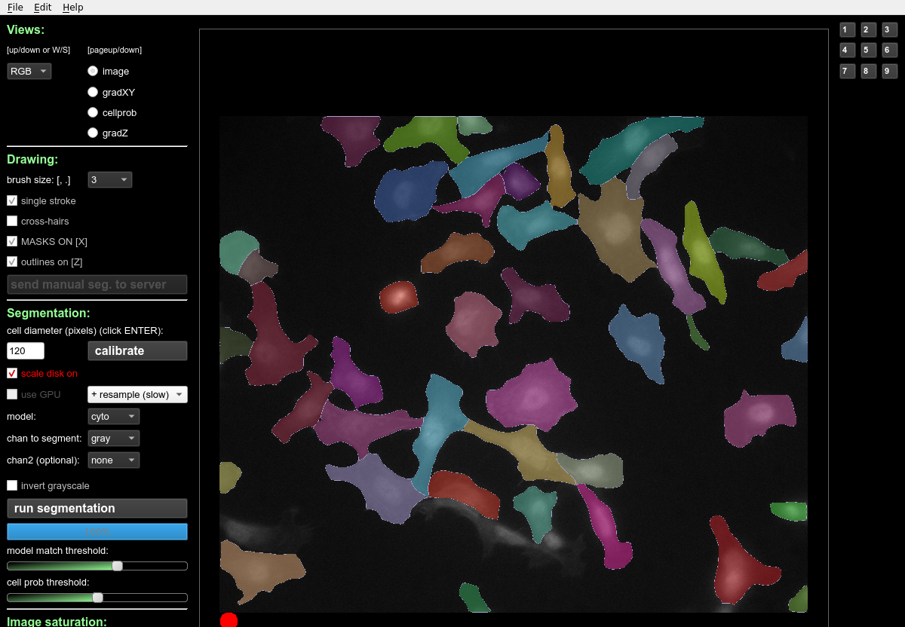Open the RGB color view dropdown

pyautogui.click(x=29, y=72)
